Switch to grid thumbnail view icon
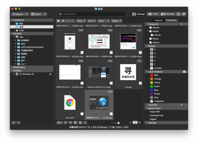 139,123
